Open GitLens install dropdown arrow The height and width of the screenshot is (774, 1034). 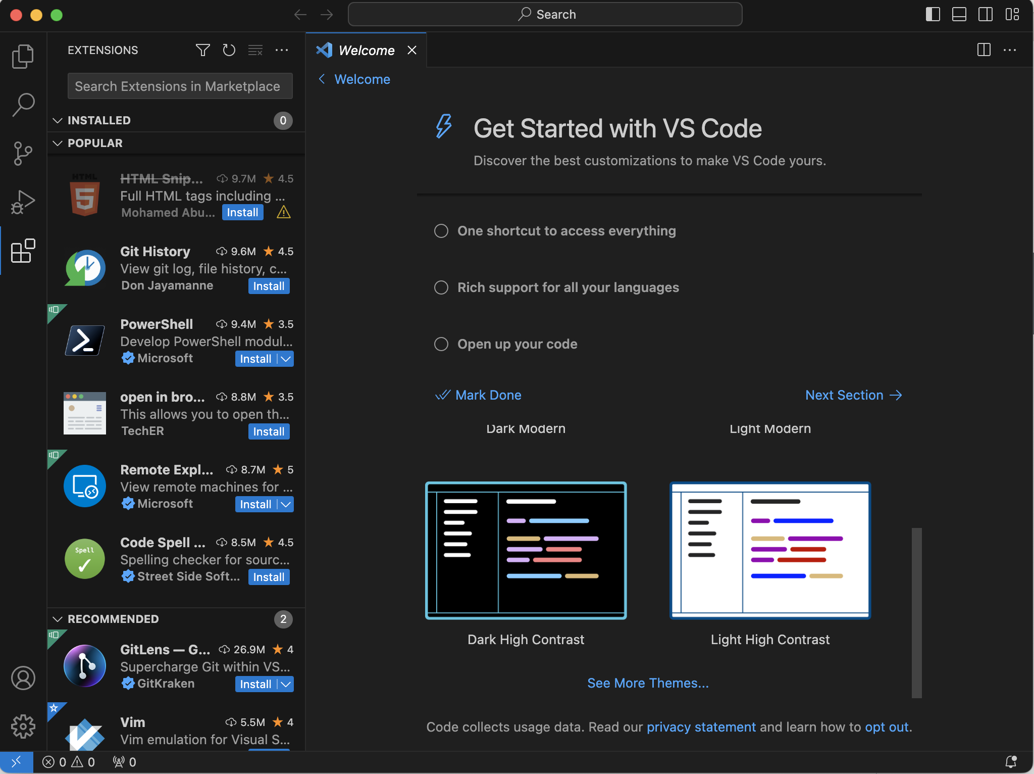pyautogui.click(x=286, y=684)
